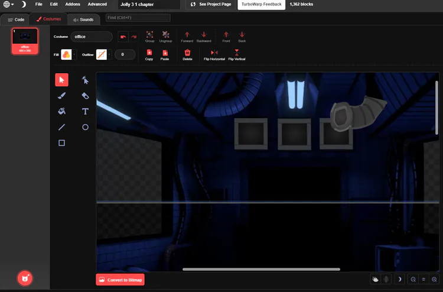Click the outline width field
Viewport: 443px width, 292px height.
pos(125,54)
